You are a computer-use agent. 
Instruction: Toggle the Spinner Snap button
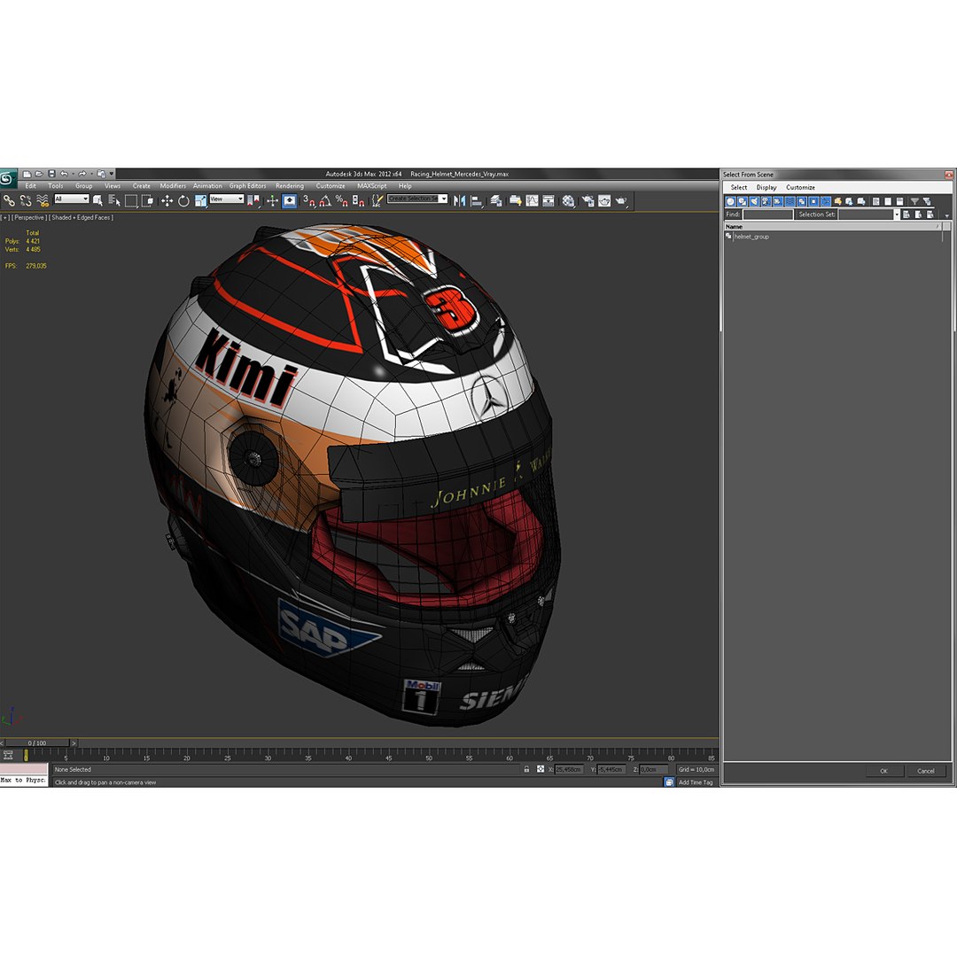pyautogui.click(x=358, y=200)
